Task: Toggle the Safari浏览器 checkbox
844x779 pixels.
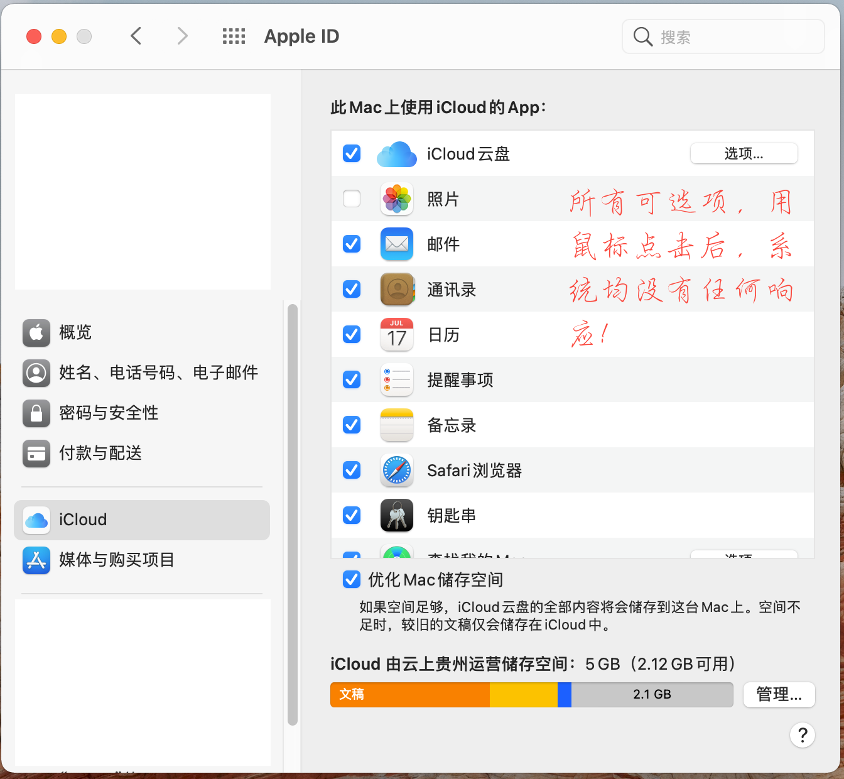Action: click(x=352, y=470)
